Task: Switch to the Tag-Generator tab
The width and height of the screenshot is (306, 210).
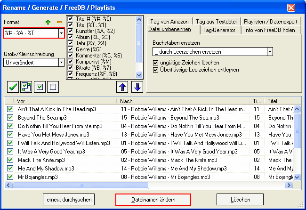Action: 219,30
